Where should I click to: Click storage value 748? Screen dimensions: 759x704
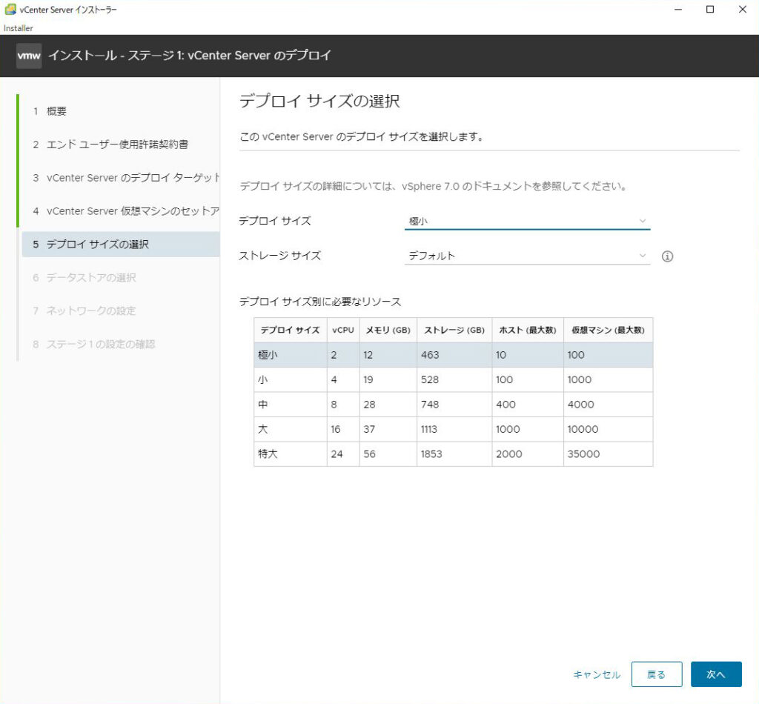(x=430, y=405)
